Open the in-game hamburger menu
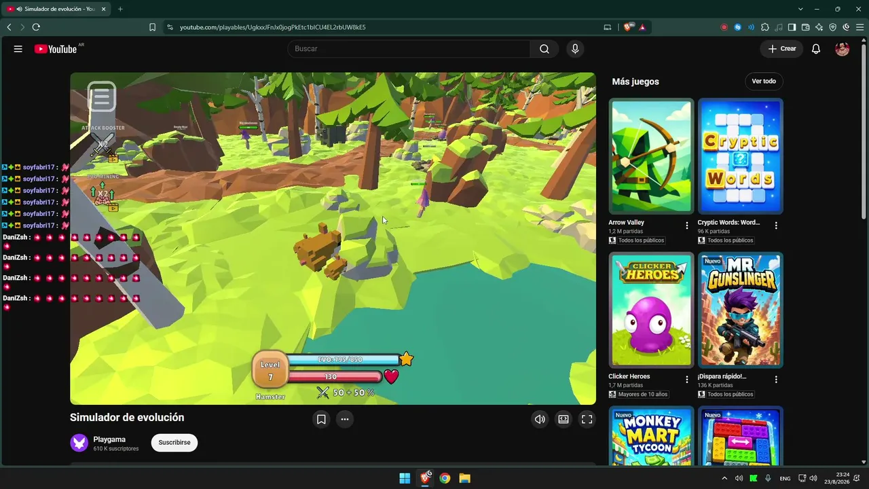This screenshot has height=489, width=869. [101, 97]
